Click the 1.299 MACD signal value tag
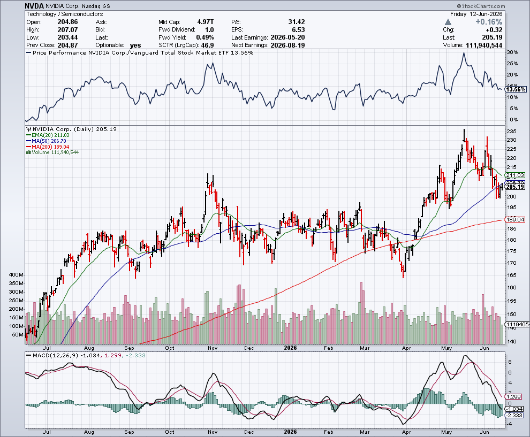The width and height of the screenshot is (530, 437). click(514, 396)
